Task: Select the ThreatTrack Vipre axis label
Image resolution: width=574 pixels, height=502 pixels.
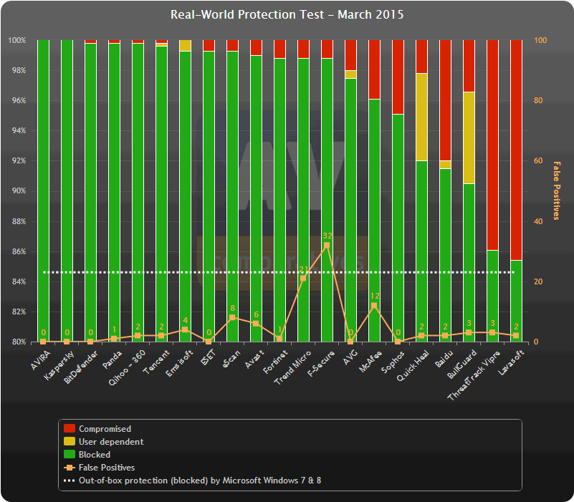Action: [474, 375]
